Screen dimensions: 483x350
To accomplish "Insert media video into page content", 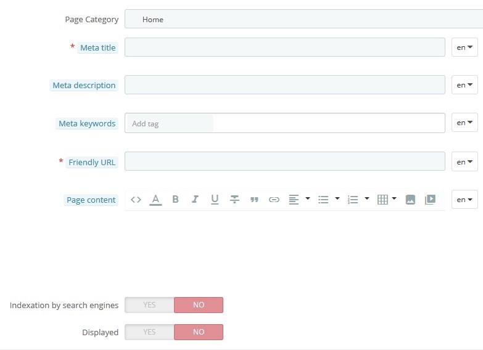I will pos(430,200).
